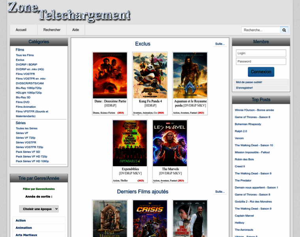Open Mot de passe oublié link

249,82
